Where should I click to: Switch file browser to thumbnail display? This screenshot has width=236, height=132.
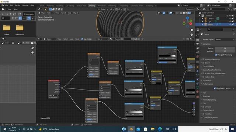click(20, 18)
